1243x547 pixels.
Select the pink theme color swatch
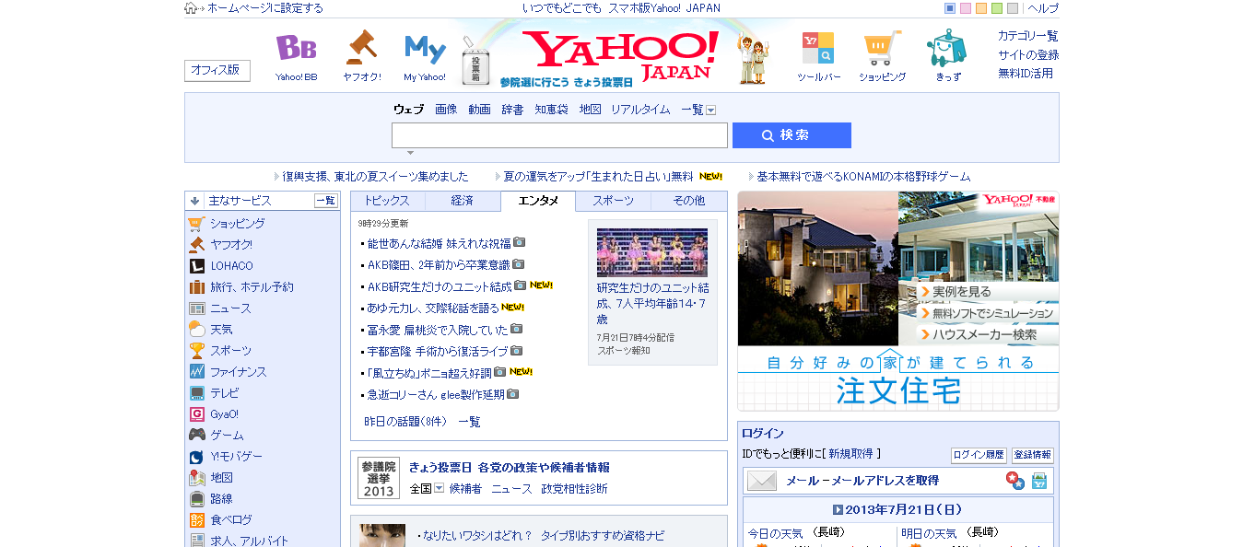(x=966, y=8)
